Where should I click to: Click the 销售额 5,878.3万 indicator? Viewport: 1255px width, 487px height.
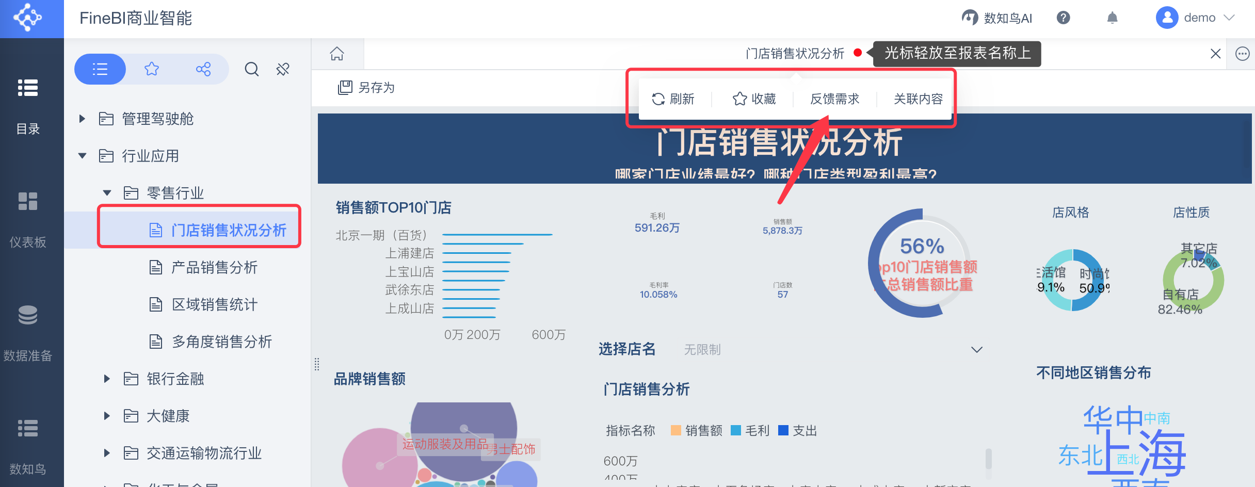click(782, 227)
